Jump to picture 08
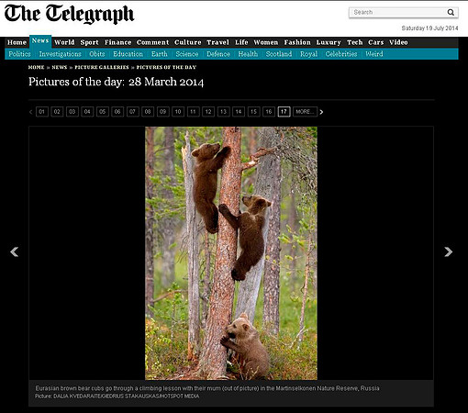 point(148,112)
